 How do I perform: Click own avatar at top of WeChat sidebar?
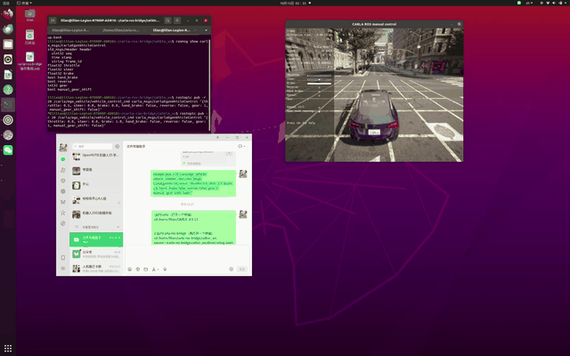point(63,147)
